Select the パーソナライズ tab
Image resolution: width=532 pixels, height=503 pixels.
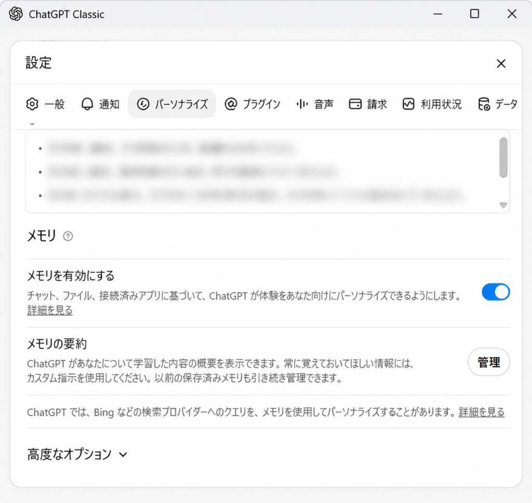coord(171,104)
